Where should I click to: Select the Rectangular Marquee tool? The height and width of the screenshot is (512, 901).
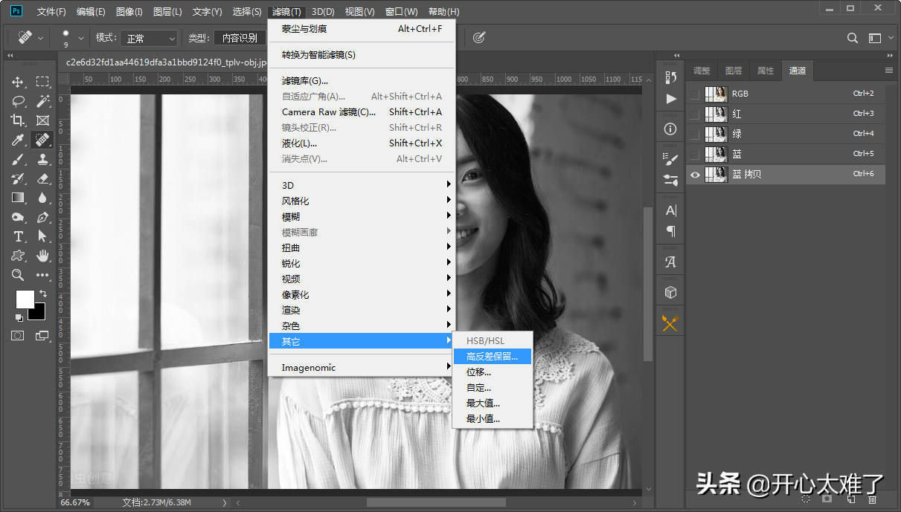[x=42, y=82]
